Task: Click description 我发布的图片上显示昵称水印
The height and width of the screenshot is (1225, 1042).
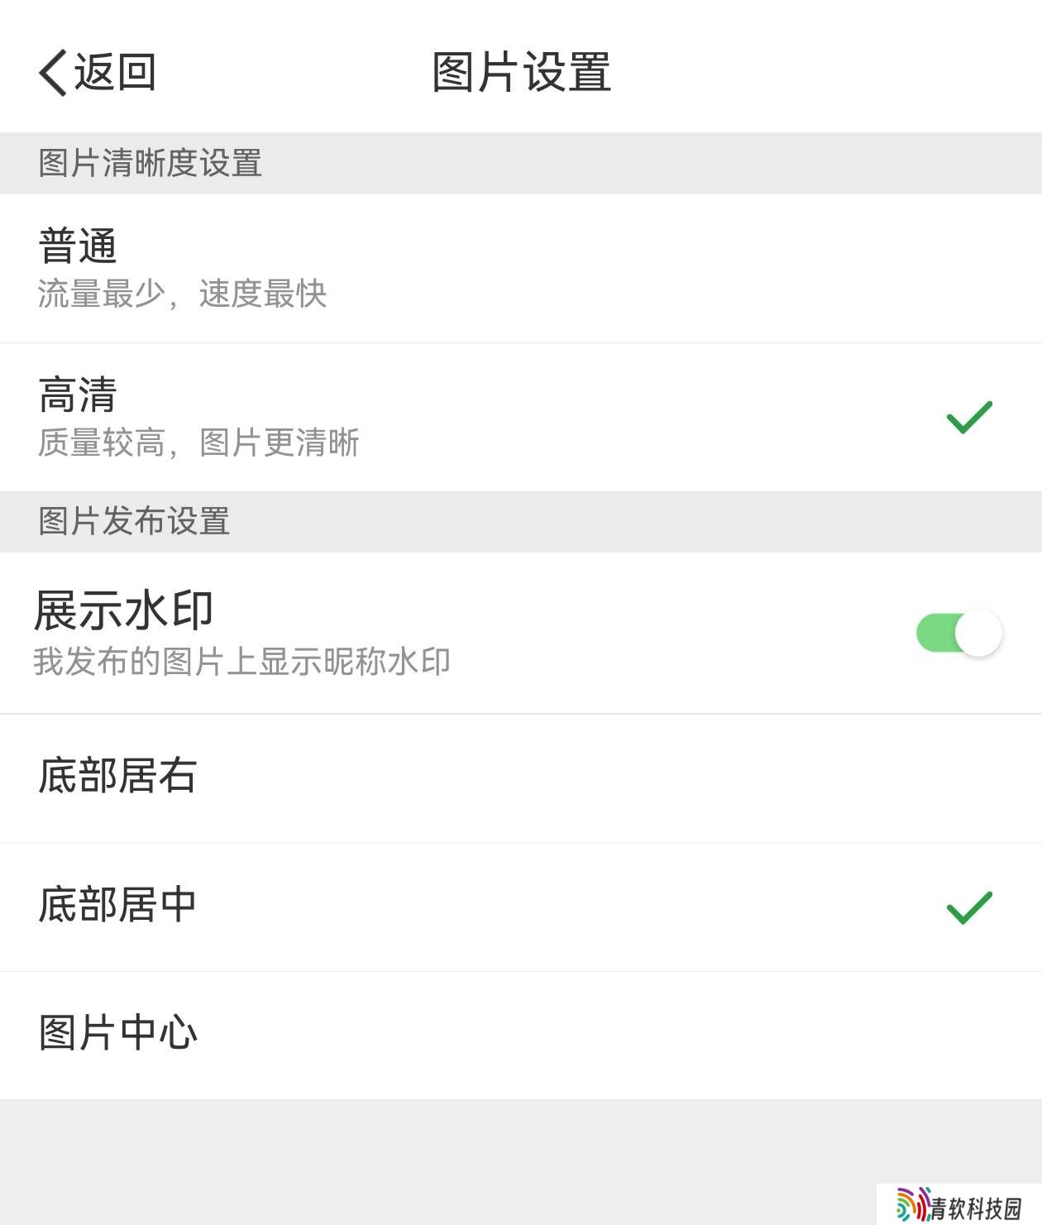Action: point(241,661)
